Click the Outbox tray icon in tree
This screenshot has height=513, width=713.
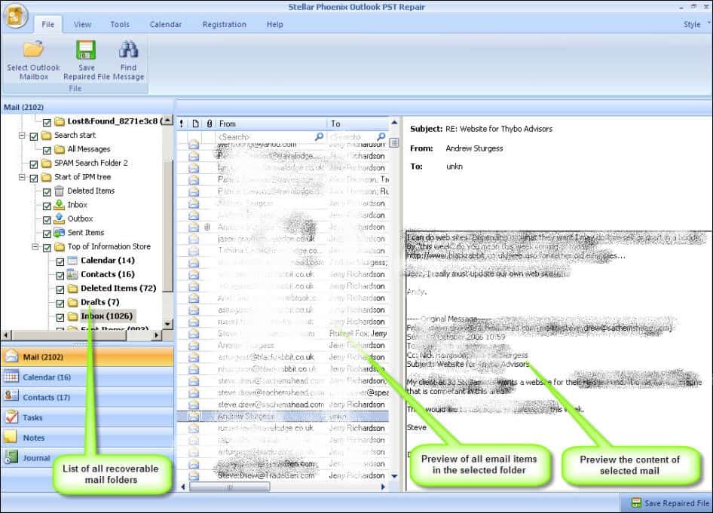59,218
